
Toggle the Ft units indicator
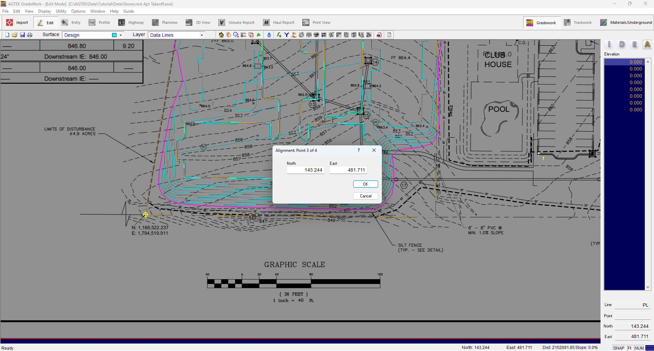pos(629,348)
